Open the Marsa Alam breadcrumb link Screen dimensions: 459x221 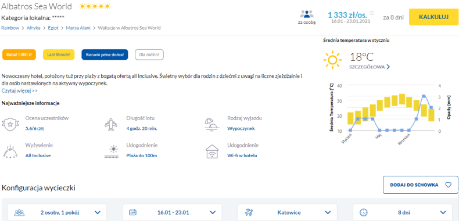pyautogui.click(x=78, y=28)
